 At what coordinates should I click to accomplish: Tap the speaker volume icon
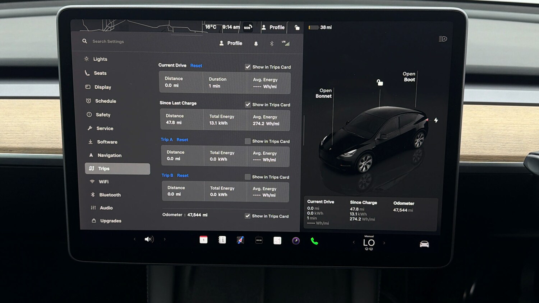[149, 239]
